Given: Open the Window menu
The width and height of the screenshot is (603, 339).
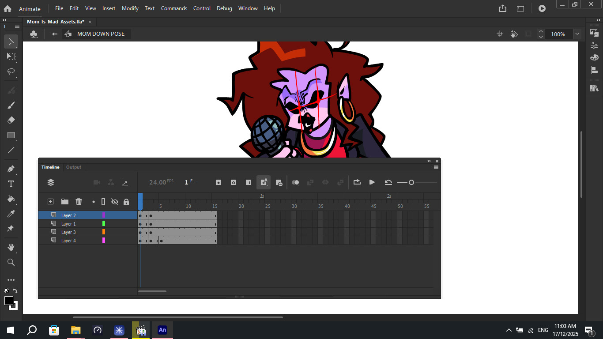Looking at the screenshot, I should point(248,8).
